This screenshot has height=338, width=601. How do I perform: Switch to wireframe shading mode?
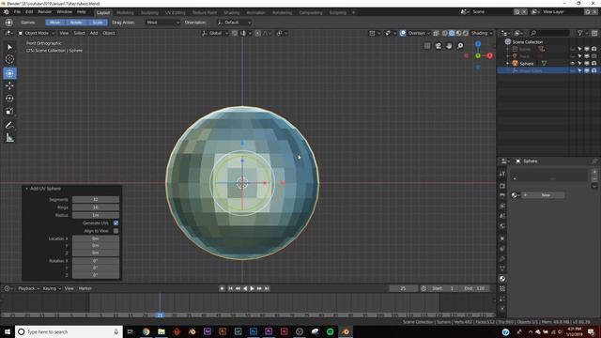[444, 34]
